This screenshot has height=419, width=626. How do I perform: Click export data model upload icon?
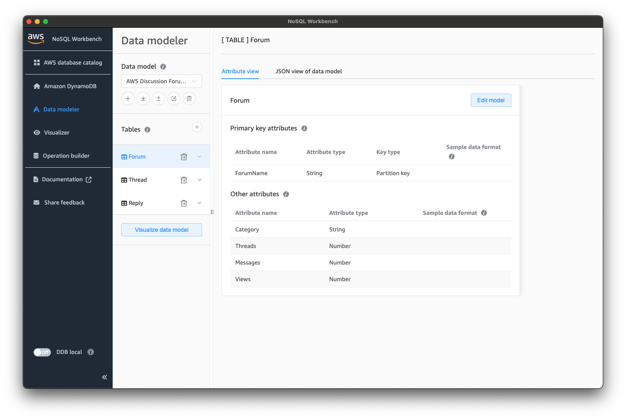pos(159,99)
